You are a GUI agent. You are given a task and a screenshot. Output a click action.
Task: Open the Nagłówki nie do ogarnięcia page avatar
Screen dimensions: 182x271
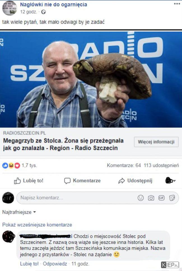(x=10, y=8)
